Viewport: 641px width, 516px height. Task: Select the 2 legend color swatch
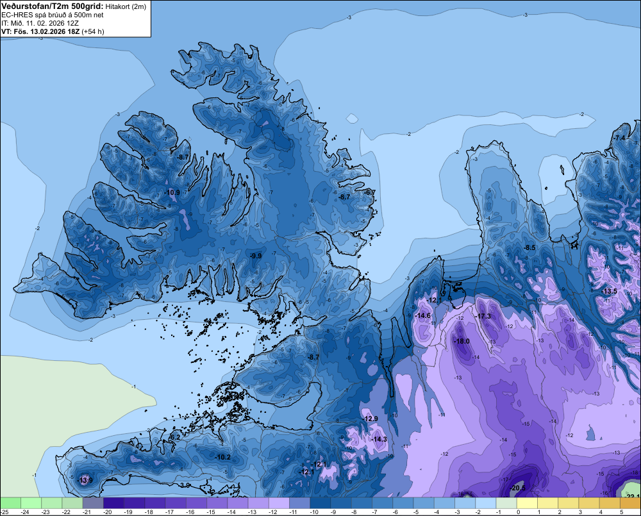pos(568,503)
